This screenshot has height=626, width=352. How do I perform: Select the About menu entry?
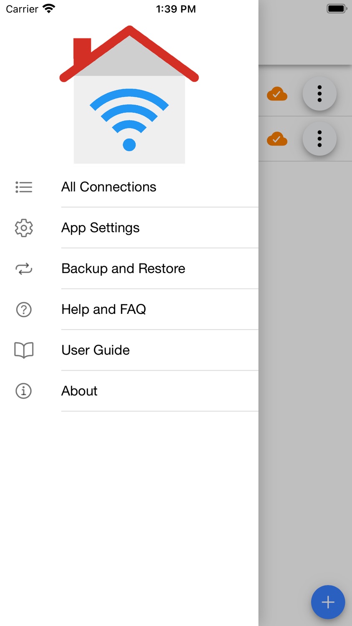[x=129, y=391]
